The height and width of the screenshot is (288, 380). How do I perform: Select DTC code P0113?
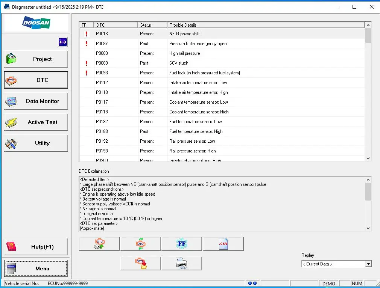pos(102,92)
